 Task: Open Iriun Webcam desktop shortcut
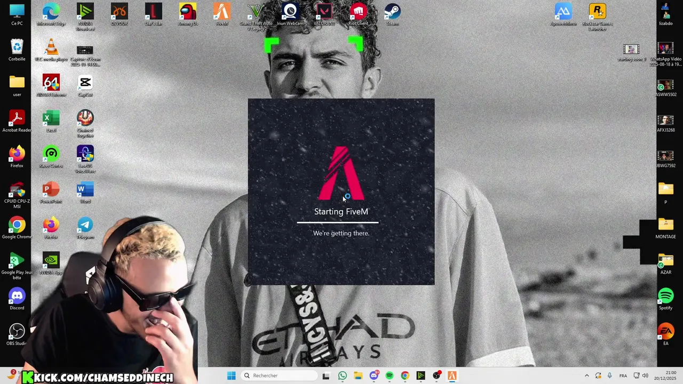tap(290, 14)
